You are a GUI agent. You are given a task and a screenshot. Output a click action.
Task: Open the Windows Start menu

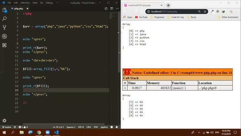point(4,133)
